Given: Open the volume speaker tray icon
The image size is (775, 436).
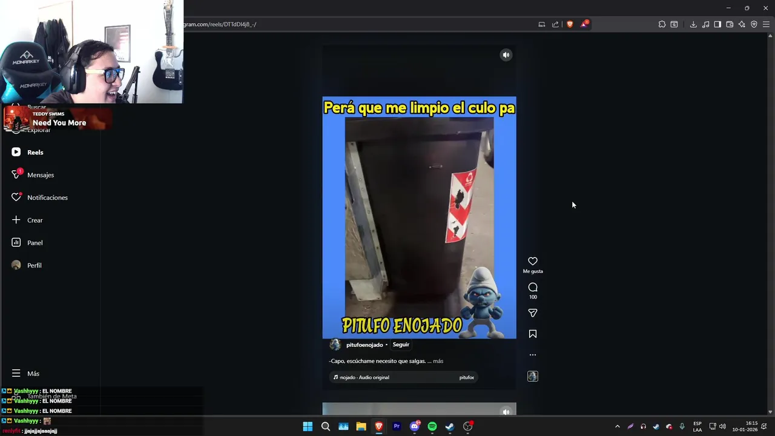Looking at the screenshot, I should pos(722,426).
